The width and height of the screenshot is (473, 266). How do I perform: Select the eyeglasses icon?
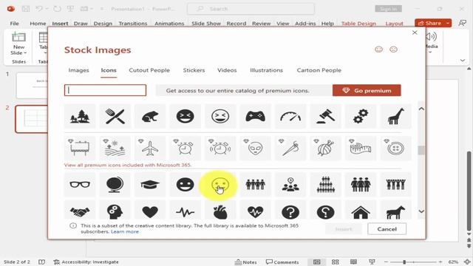(80, 184)
